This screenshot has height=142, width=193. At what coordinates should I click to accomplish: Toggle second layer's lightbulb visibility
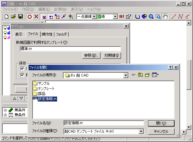point(5,33)
